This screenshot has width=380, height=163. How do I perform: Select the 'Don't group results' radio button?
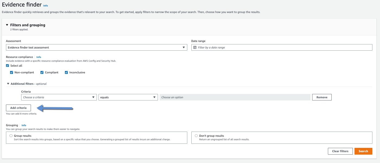tap(196, 135)
